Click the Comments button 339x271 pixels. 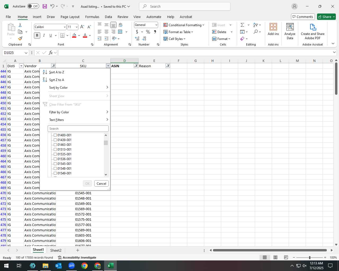[x=303, y=17]
